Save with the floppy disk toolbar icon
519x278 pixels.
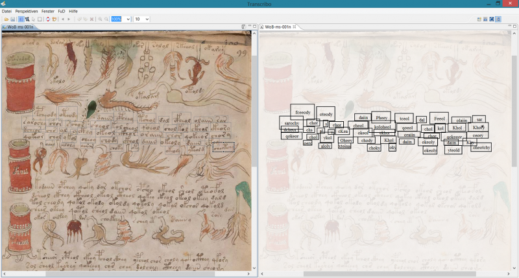point(12,19)
